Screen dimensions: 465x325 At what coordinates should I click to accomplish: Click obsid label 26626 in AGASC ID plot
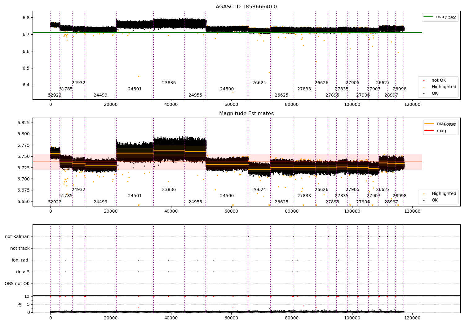321,83
